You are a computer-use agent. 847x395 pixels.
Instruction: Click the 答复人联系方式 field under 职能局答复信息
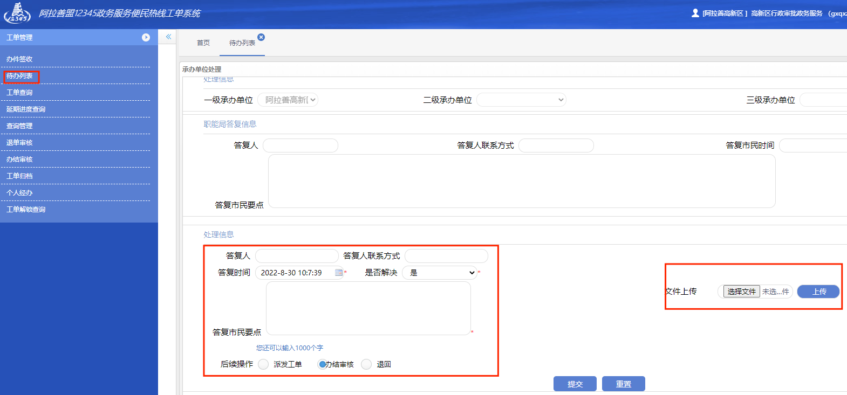tap(556, 145)
